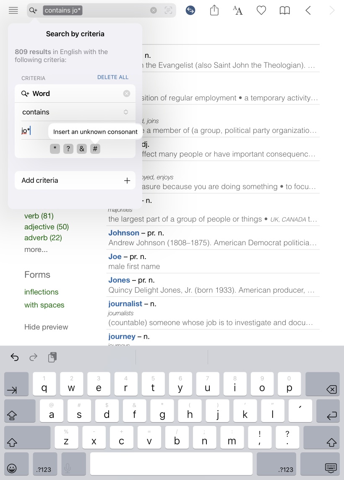Insert the asterisk wildcard symbol
The image size is (344, 480).
pyautogui.click(x=55, y=149)
